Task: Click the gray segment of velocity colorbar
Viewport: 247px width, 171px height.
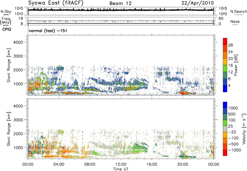Action: tap(225, 129)
